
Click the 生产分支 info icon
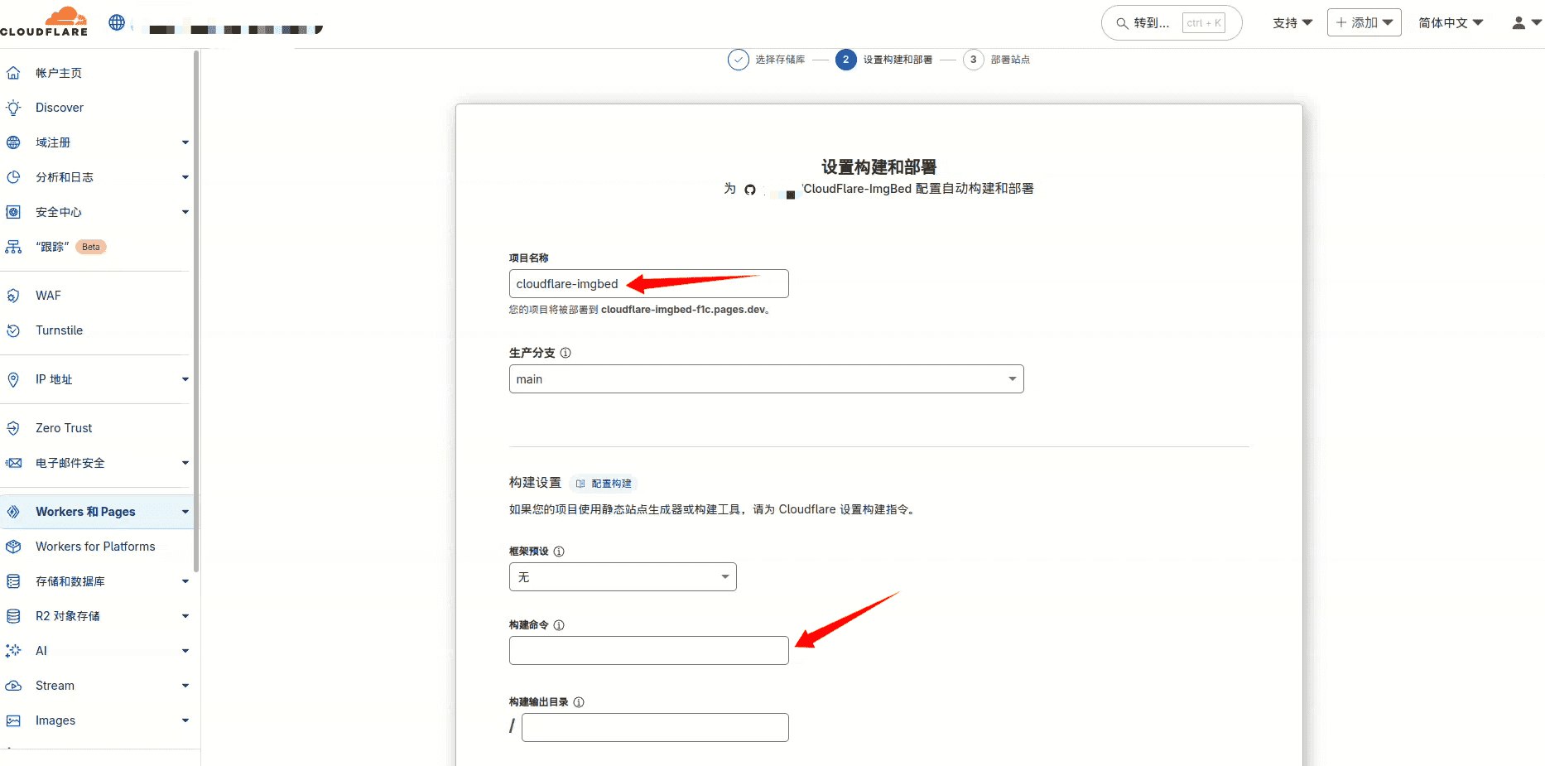click(566, 353)
